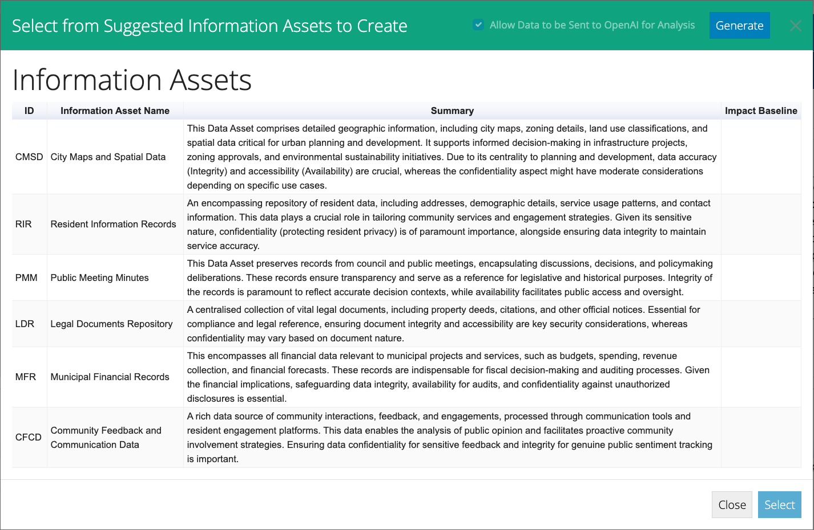This screenshot has width=814, height=530.
Task: Select Community Feedback and Communication Data row
Action: (106, 437)
